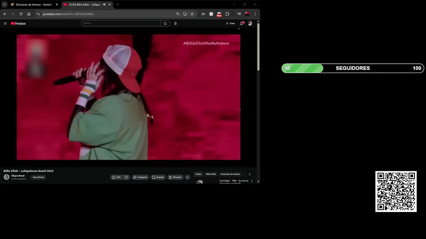
Task: Open more actions ellipsis under video
Action: pyautogui.click(x=187, y=177)
